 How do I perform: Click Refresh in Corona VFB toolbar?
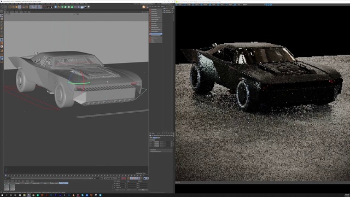203,4
